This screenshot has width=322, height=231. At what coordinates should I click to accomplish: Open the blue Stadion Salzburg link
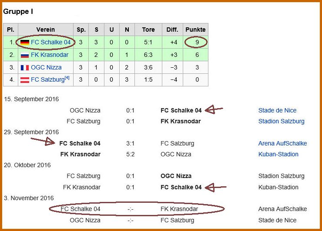[281, 121]
